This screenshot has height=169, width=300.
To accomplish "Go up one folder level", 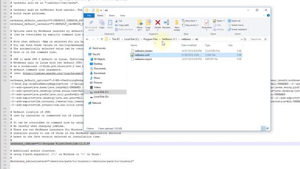I will click(102, 39).
